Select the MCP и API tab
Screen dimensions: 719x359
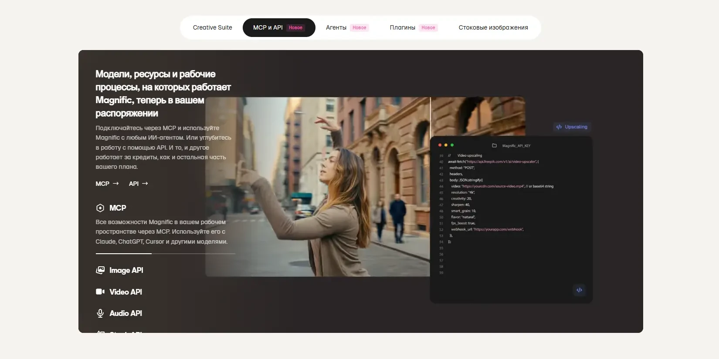(x=279, y=27)
